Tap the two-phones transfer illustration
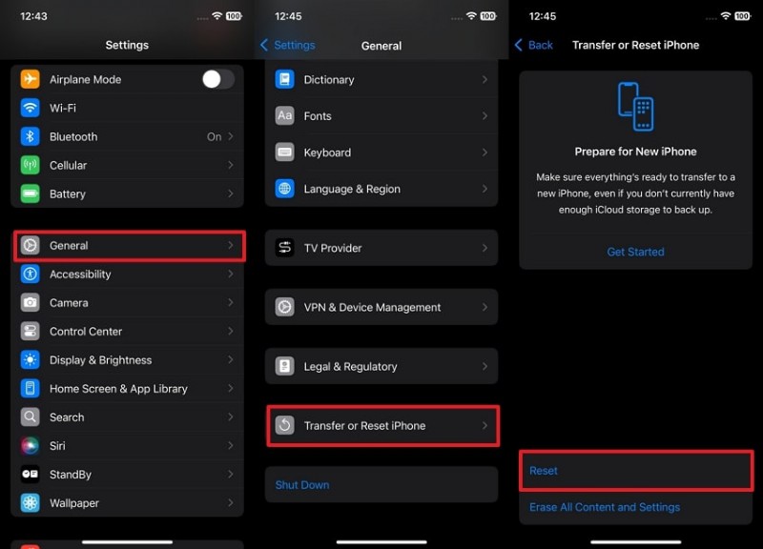Viewport: 763px width, 549px height. (635, 107)
